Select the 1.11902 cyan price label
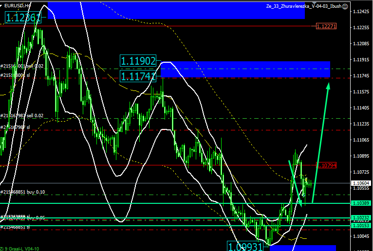This screenshot has width=373, height=251. pos(138,61)
